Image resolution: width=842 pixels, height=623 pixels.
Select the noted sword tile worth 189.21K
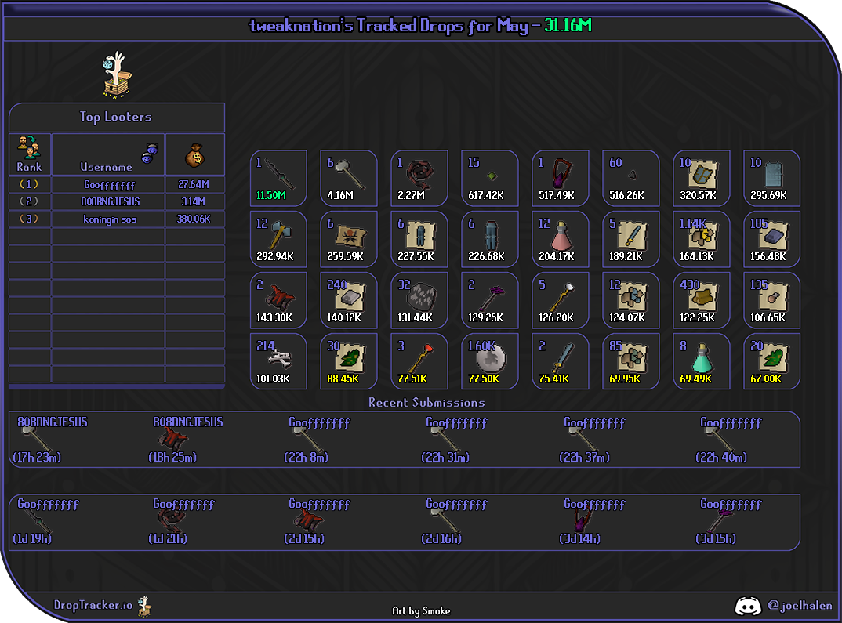tap(630, 239)
